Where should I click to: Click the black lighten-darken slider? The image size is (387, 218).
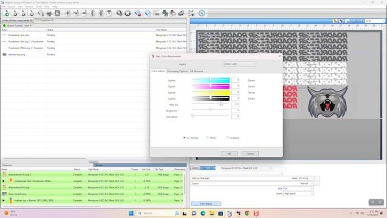211,98
